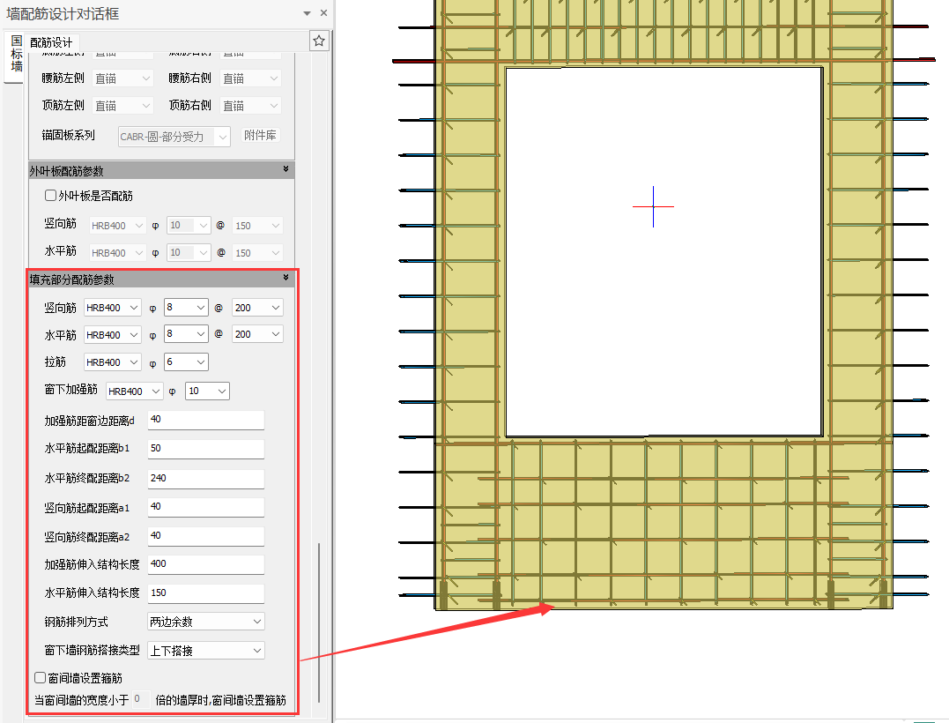949x723 pixels.
Task: Open the panel options dropdown arrow
Action: pyautogui.click(x=307, y=13)
